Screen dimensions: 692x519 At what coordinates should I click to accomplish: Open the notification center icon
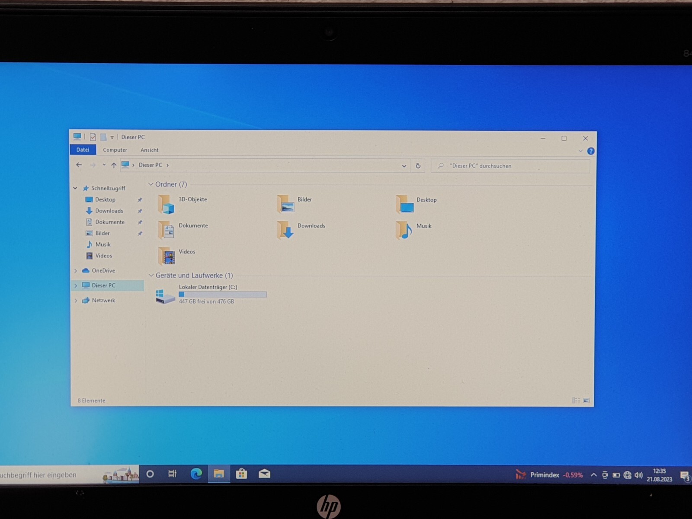pos(685,476)
